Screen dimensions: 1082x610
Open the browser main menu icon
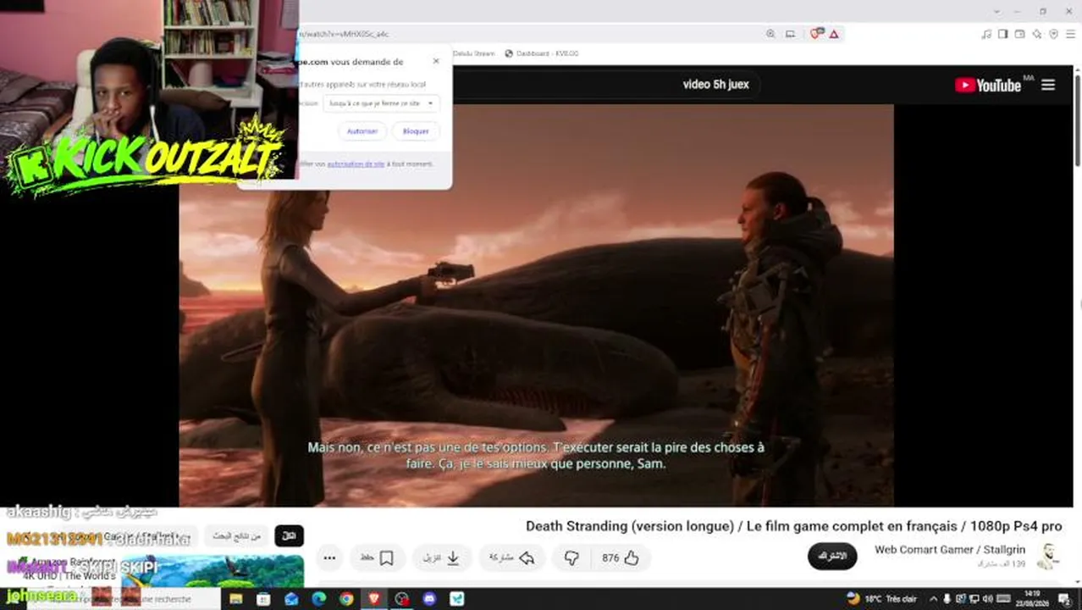(1070, 34)
